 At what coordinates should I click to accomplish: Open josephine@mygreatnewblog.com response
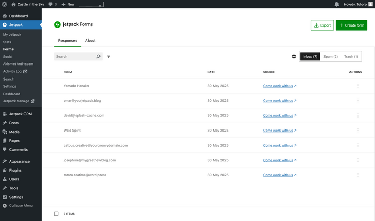point(90,160)
